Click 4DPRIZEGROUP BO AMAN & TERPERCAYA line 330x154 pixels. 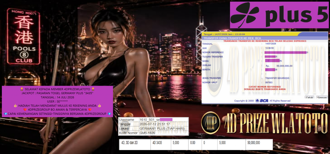click(x=57, y=110)
